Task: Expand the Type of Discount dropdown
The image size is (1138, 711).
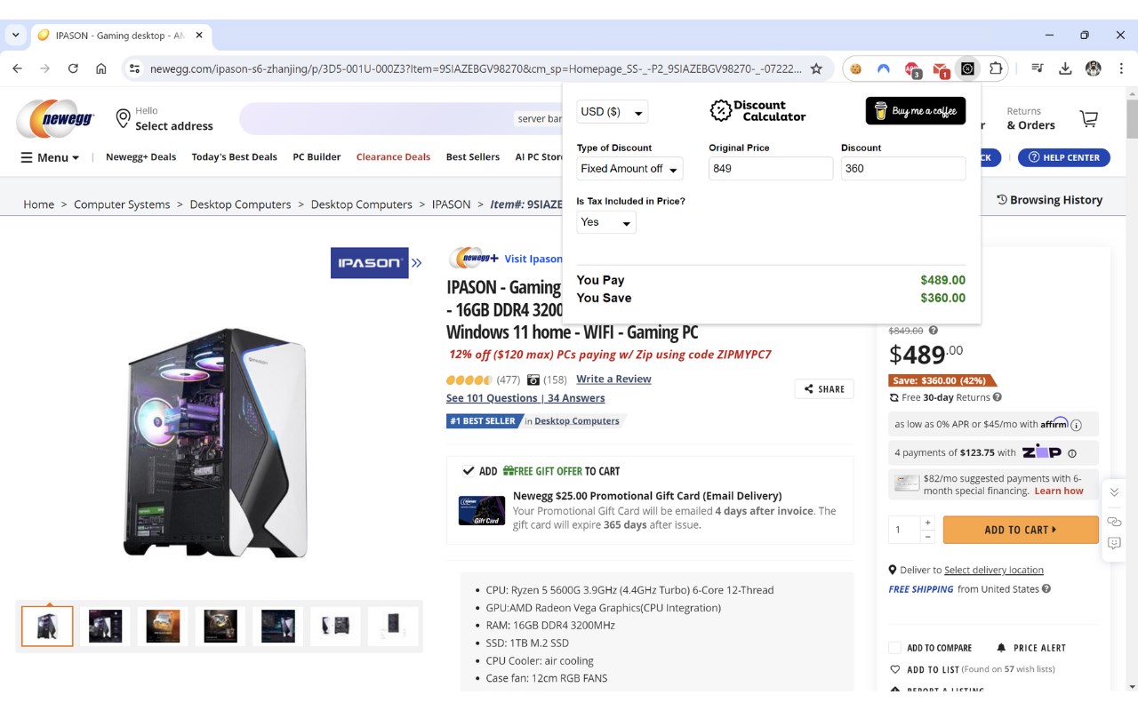Action: 629,169
